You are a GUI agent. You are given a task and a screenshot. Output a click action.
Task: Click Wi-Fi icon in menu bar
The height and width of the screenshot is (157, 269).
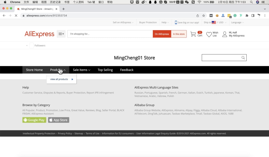coord(199,2)
